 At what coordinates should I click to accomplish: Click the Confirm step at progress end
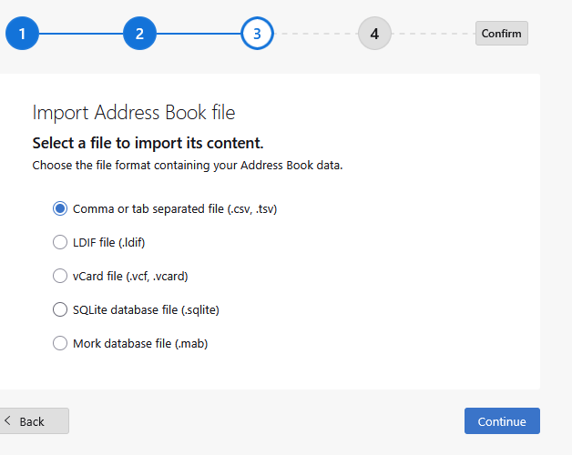(501, 34)
